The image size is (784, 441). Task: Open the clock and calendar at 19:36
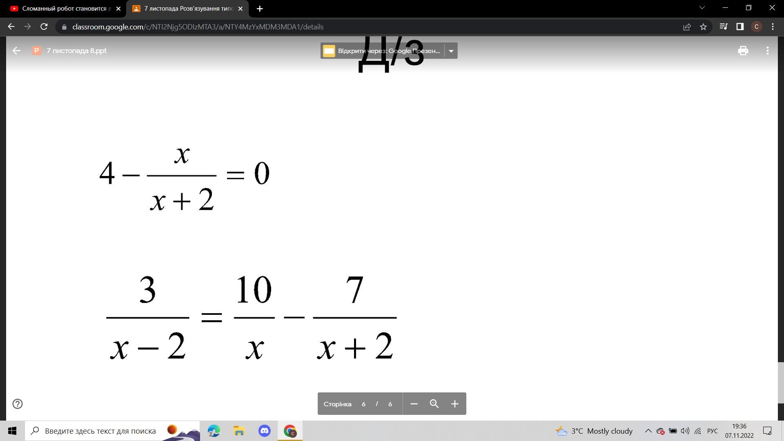[x=739, y=431]
